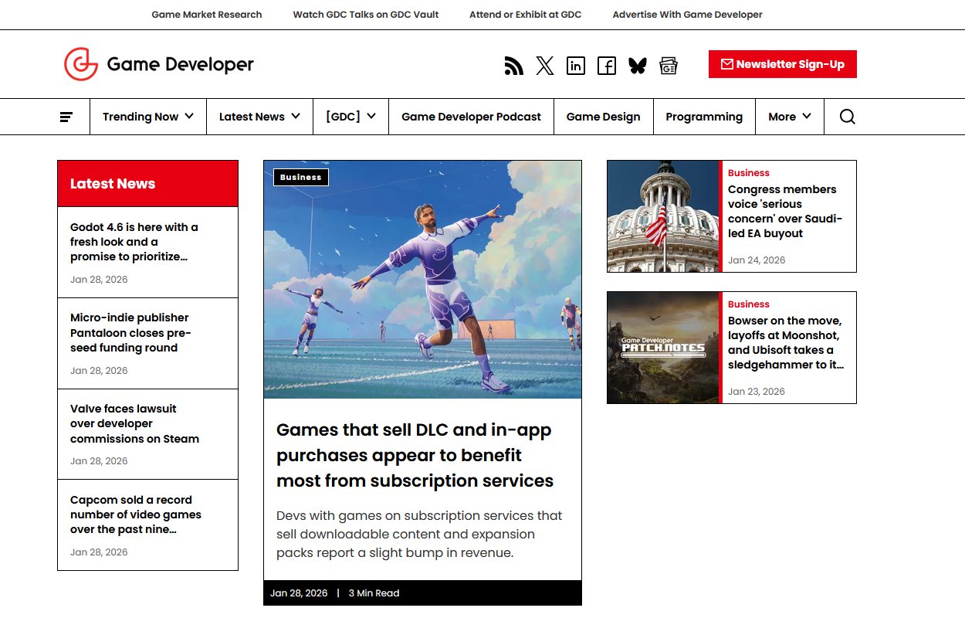Open the Congress members EA buyout headline
965x635 pixels.
(x=785, y=211)
